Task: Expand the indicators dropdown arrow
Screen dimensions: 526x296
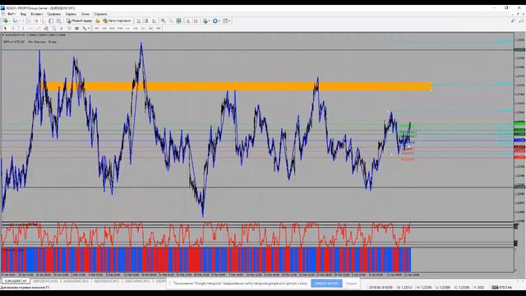Action: [209, 21]
